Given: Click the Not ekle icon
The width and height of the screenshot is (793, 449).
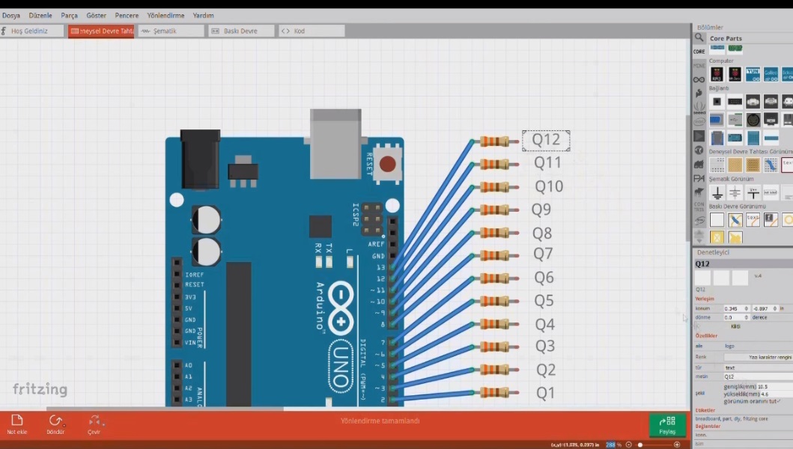Looking at the screenshot, I should click(16, 420).
